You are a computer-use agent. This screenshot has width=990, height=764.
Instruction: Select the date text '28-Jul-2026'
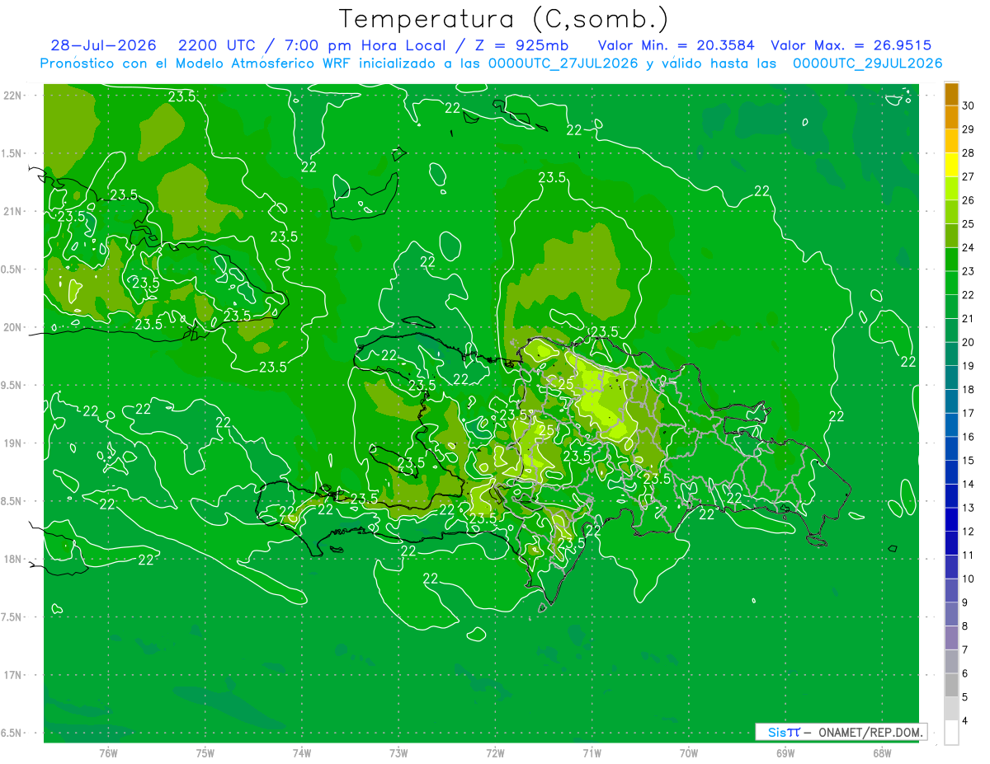click(103, 45)
